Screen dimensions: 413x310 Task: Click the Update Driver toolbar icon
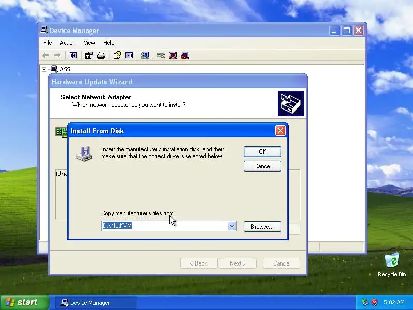[161, 55]
